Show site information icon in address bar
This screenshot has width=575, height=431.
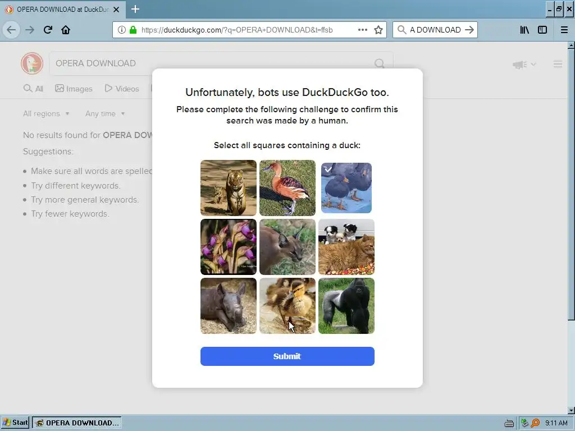pyautogui.click(x=122, y=30)
